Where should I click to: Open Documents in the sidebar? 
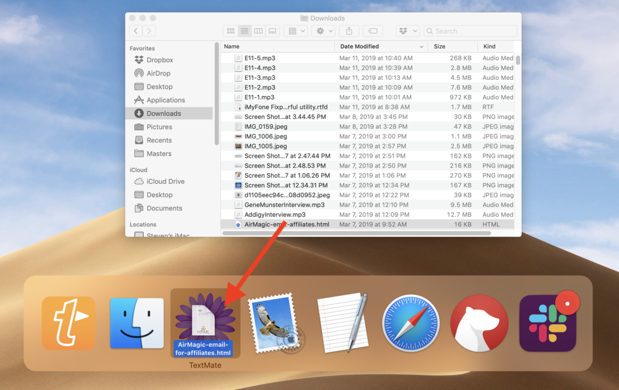pos(169,209)
